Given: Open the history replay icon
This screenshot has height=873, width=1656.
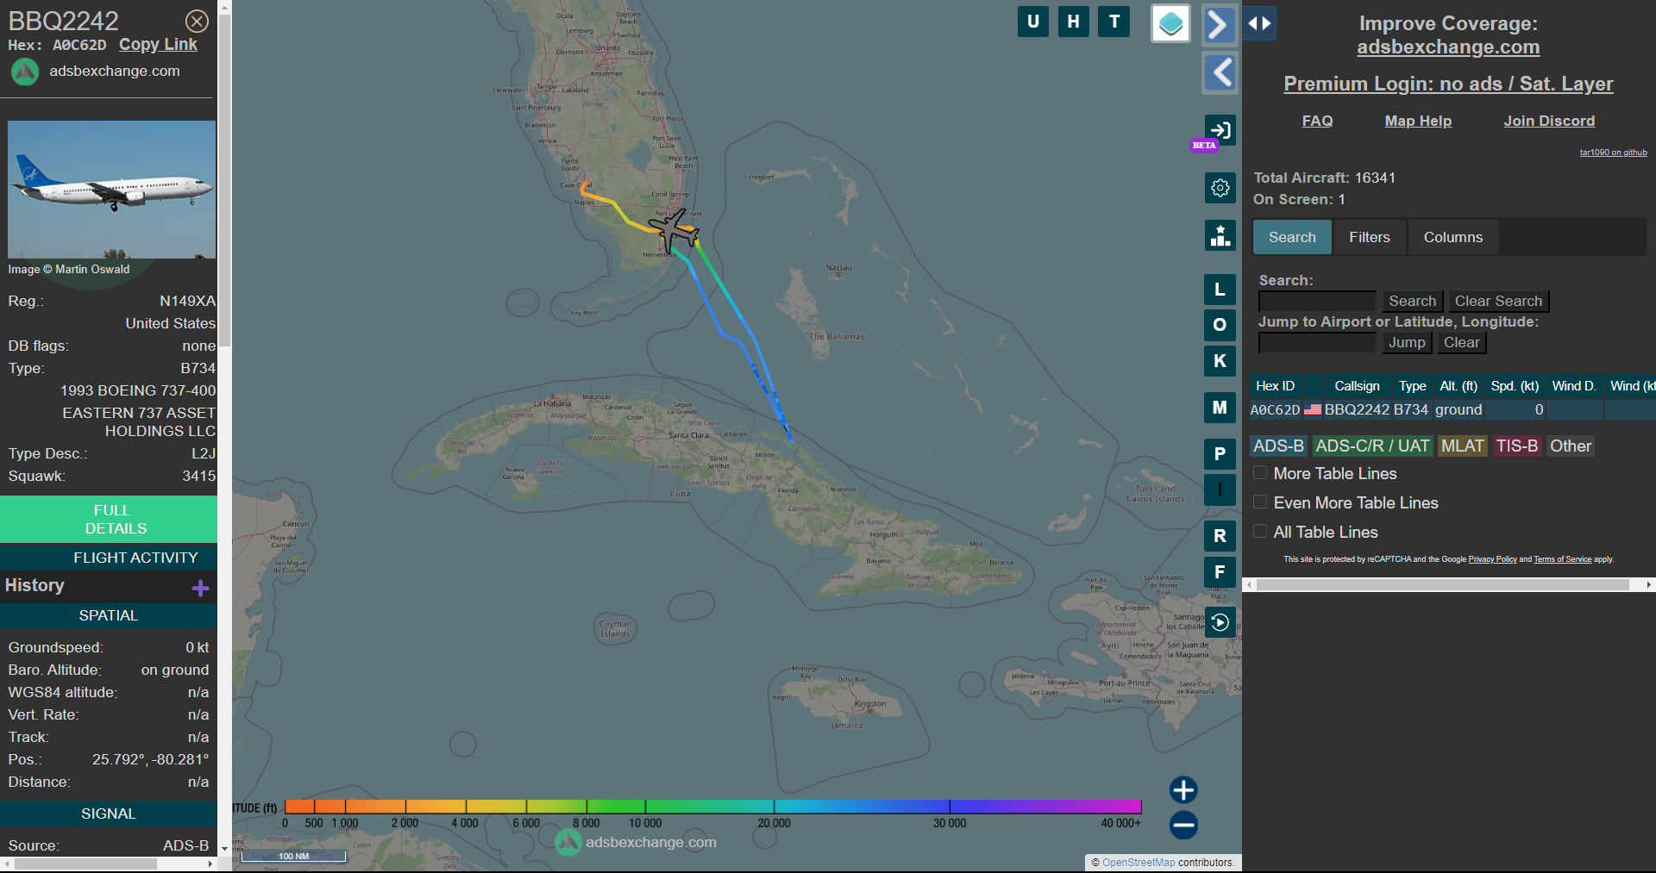Looking at the screenshot, I should [1220, 622].
